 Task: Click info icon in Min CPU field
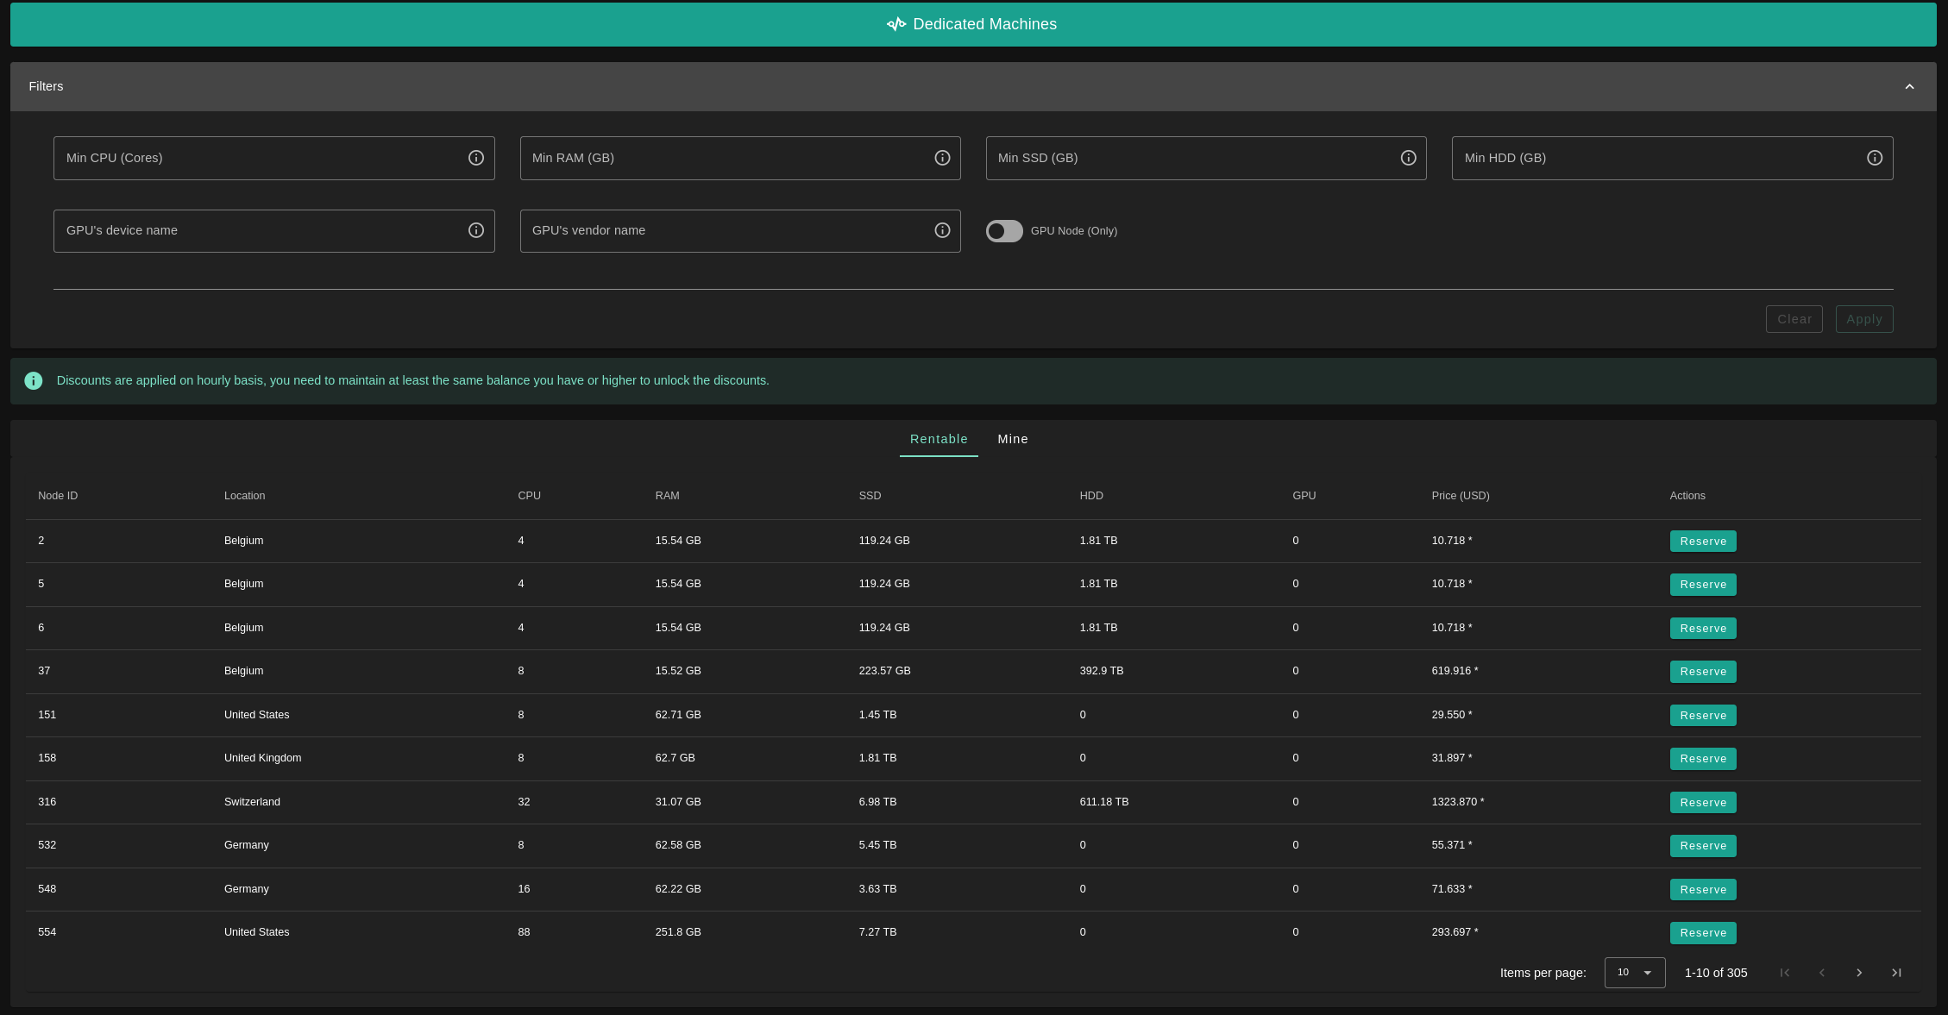click(475, 158)
